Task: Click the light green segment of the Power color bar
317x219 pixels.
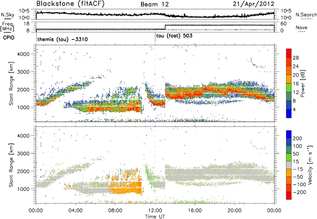Action: (x=289, y=88)
